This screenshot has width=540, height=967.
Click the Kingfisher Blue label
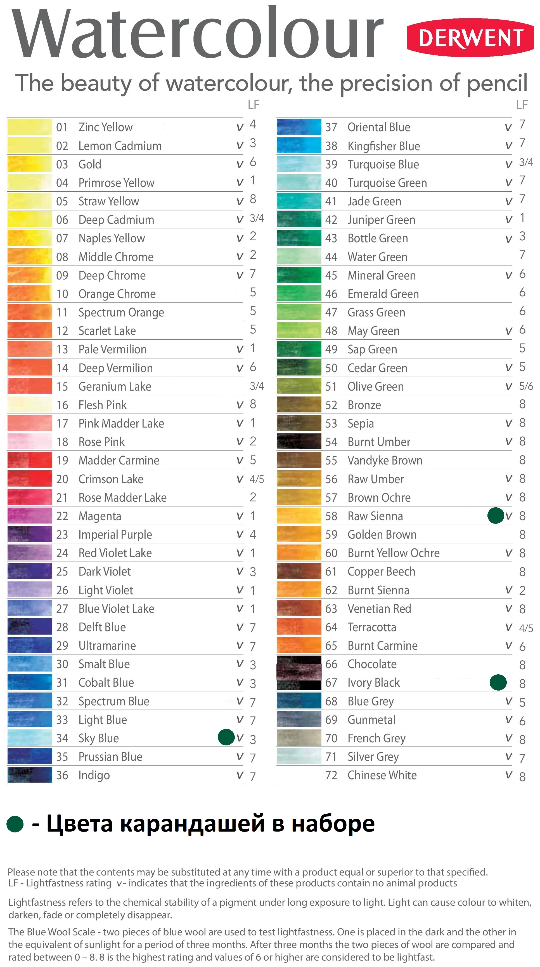click(384, 146)
